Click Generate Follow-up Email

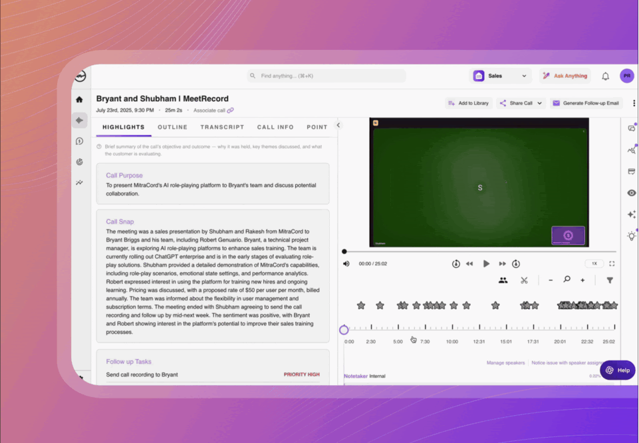586,103
